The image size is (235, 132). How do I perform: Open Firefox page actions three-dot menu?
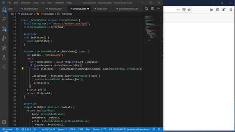point(179,10)
